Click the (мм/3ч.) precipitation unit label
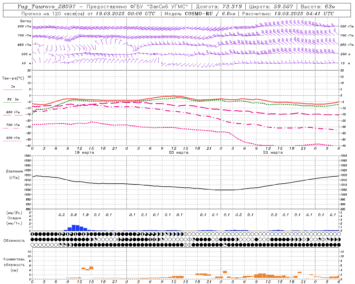 pyautogui.click(x=14, y=213)
